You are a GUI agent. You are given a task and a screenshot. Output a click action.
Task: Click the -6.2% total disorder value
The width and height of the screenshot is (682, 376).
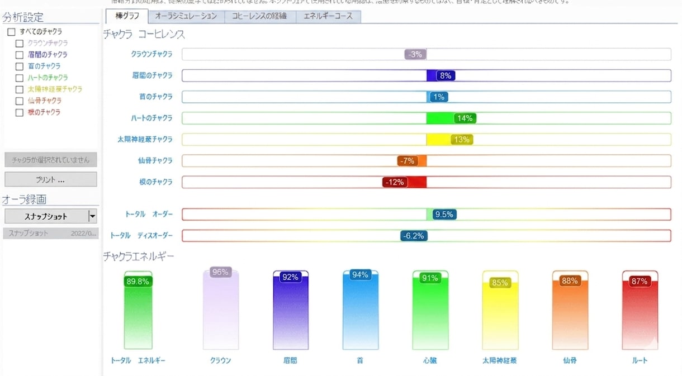413,236
